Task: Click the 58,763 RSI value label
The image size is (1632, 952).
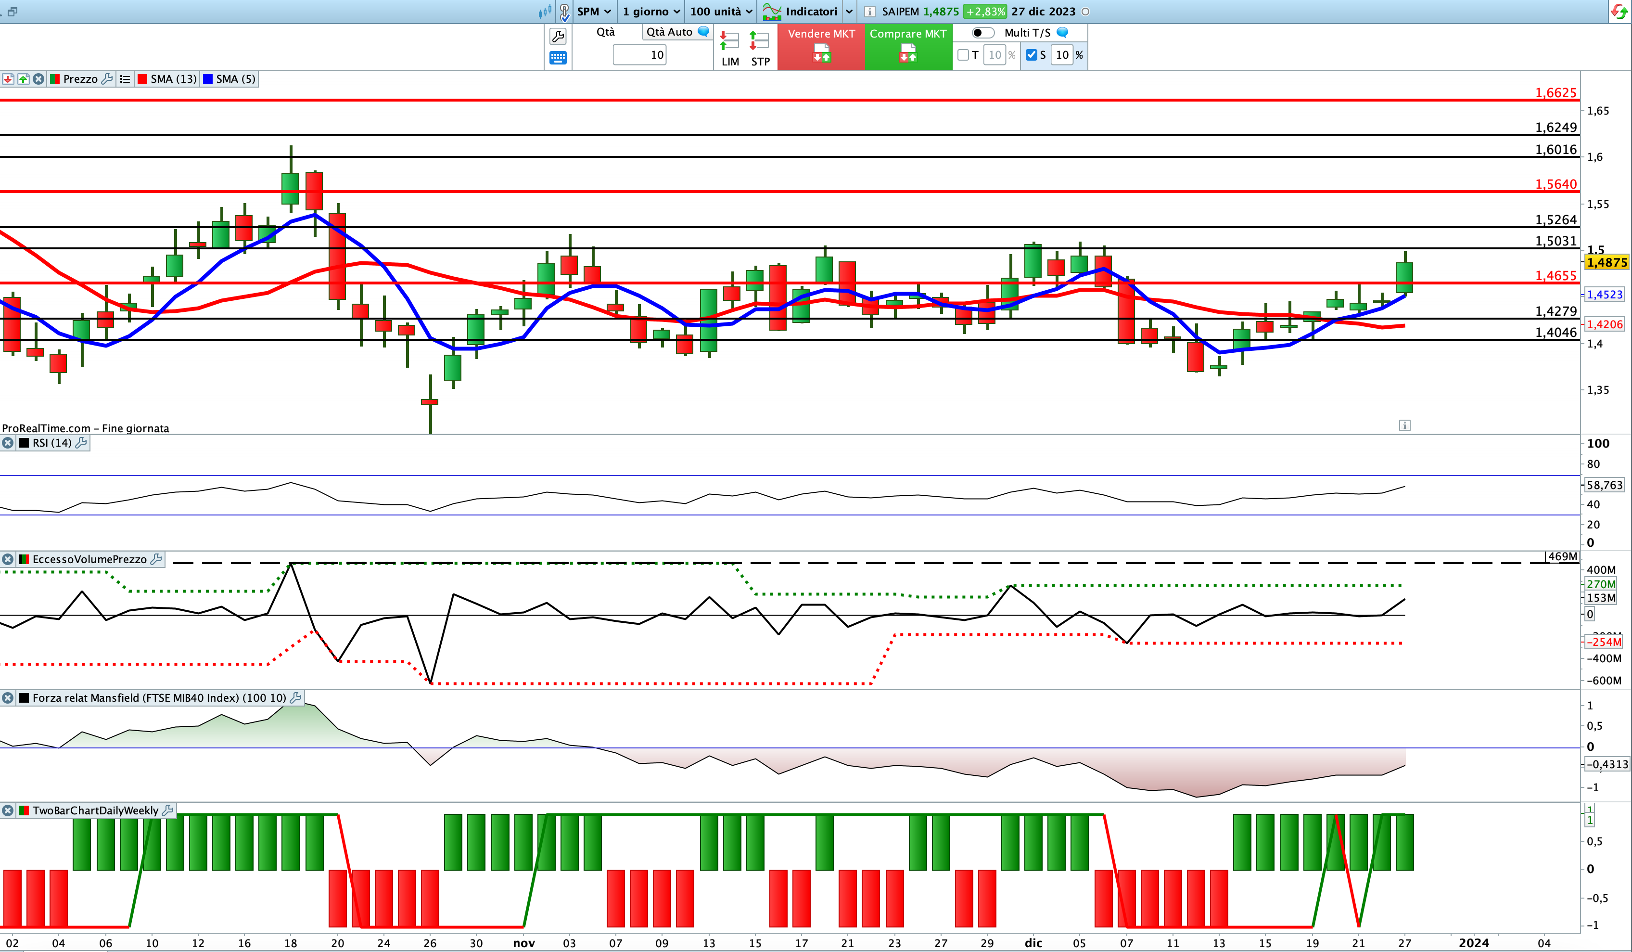Action: click(1605, 485)
